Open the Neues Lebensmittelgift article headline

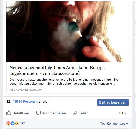tap(57, 71)
